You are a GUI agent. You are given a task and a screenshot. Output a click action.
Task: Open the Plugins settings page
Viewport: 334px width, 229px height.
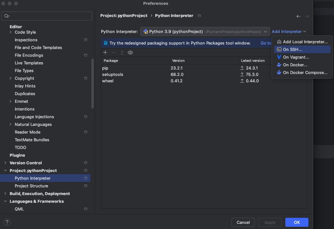17,155
